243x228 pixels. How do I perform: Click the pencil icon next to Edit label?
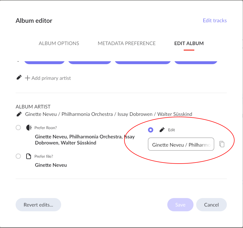pyautogui.click(x=162, y=130)
